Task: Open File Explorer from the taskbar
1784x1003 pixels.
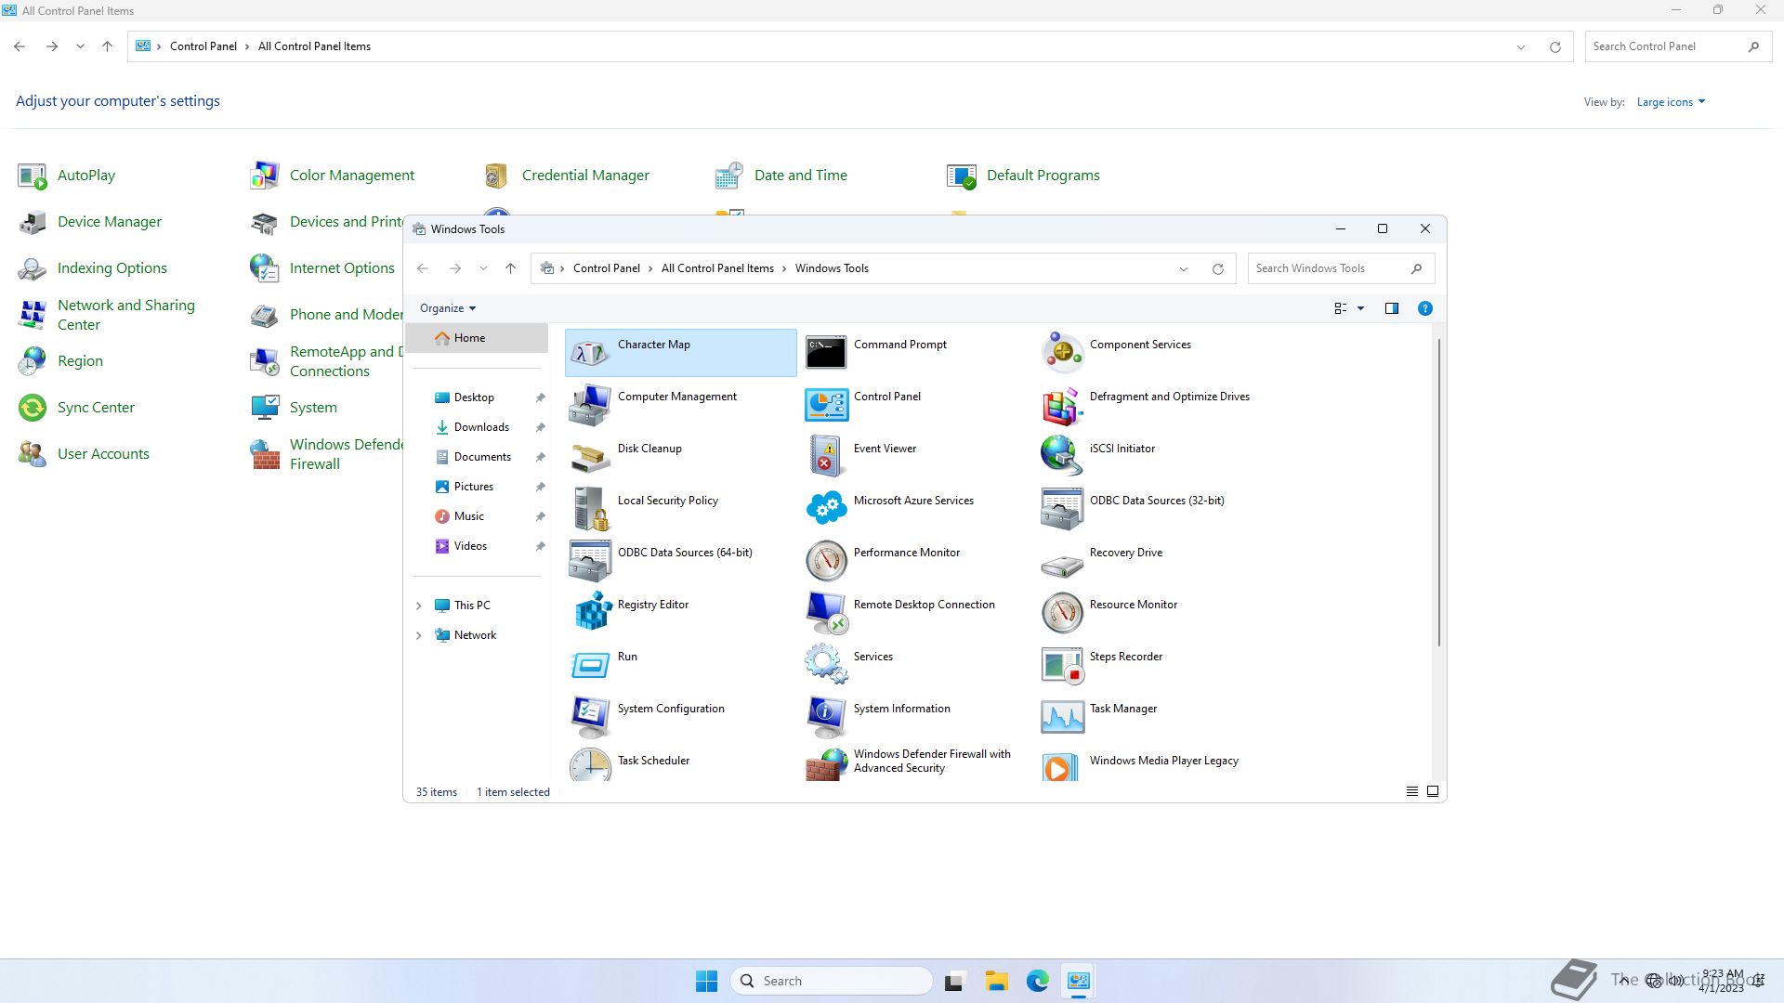Action: [996, 981]
